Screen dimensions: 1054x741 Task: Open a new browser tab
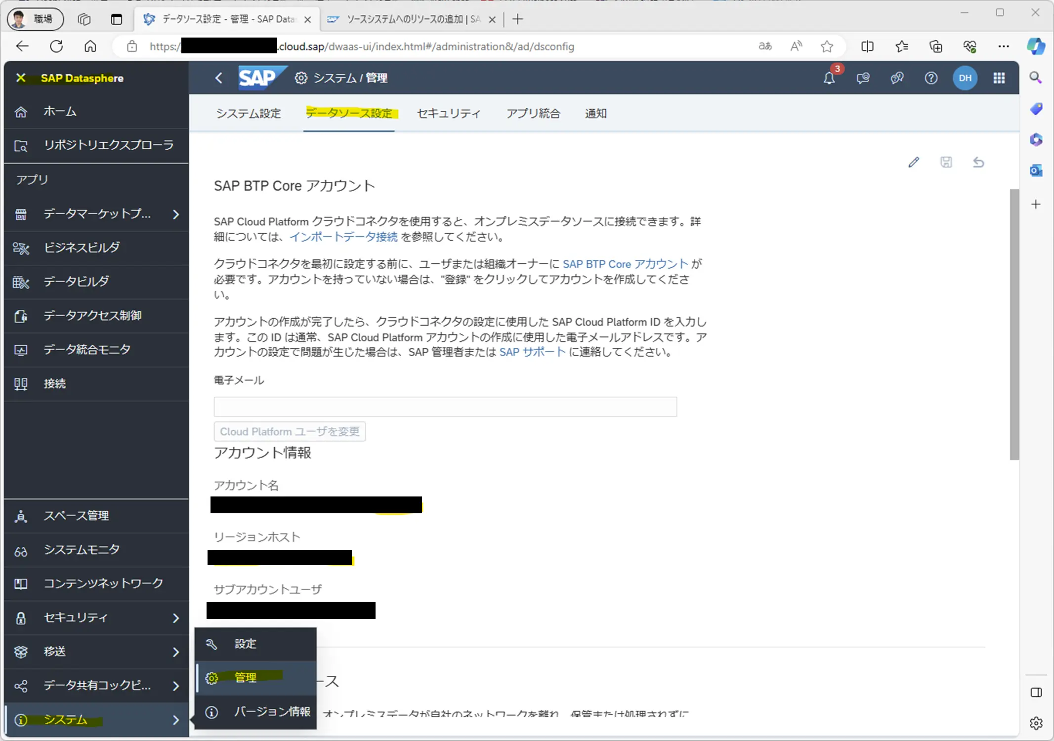click(x=517, y=19)
